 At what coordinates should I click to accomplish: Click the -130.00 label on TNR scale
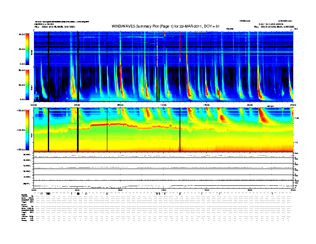tap(21, 110)
